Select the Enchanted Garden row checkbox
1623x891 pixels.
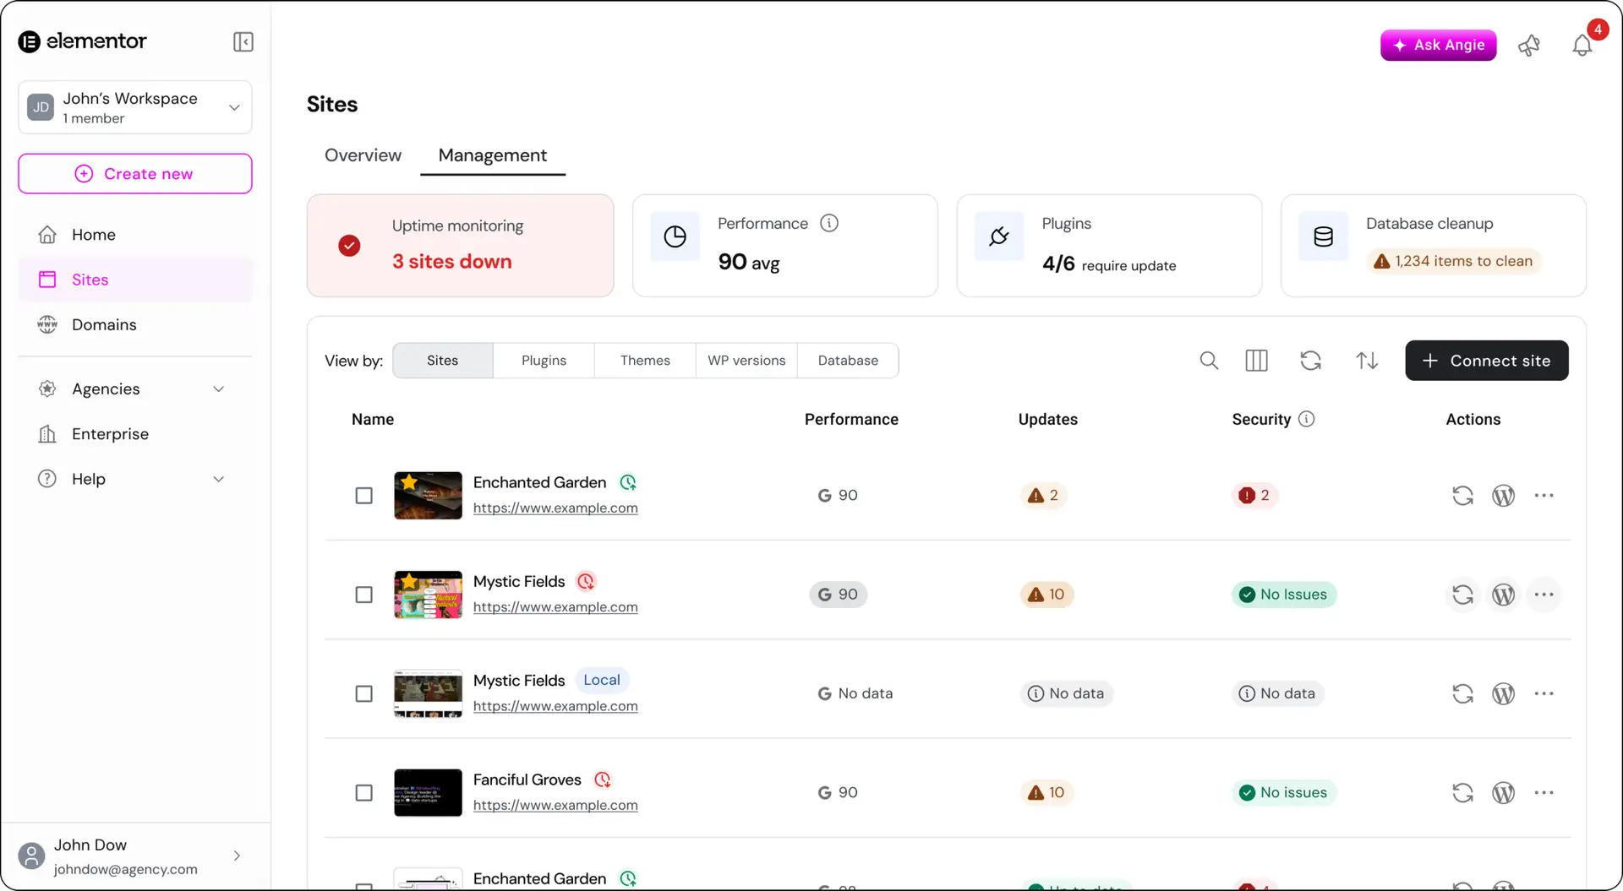pyautogui.click(x=363, y=496)
